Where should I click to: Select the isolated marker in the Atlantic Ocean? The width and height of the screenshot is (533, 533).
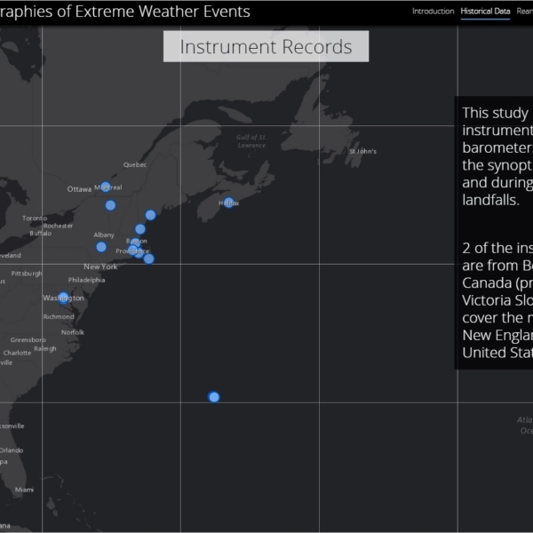tap(214, 397)
